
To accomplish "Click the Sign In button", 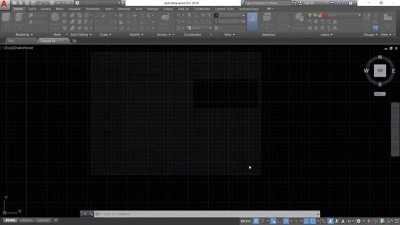I will pyautogui.click(x=309, y=3).
